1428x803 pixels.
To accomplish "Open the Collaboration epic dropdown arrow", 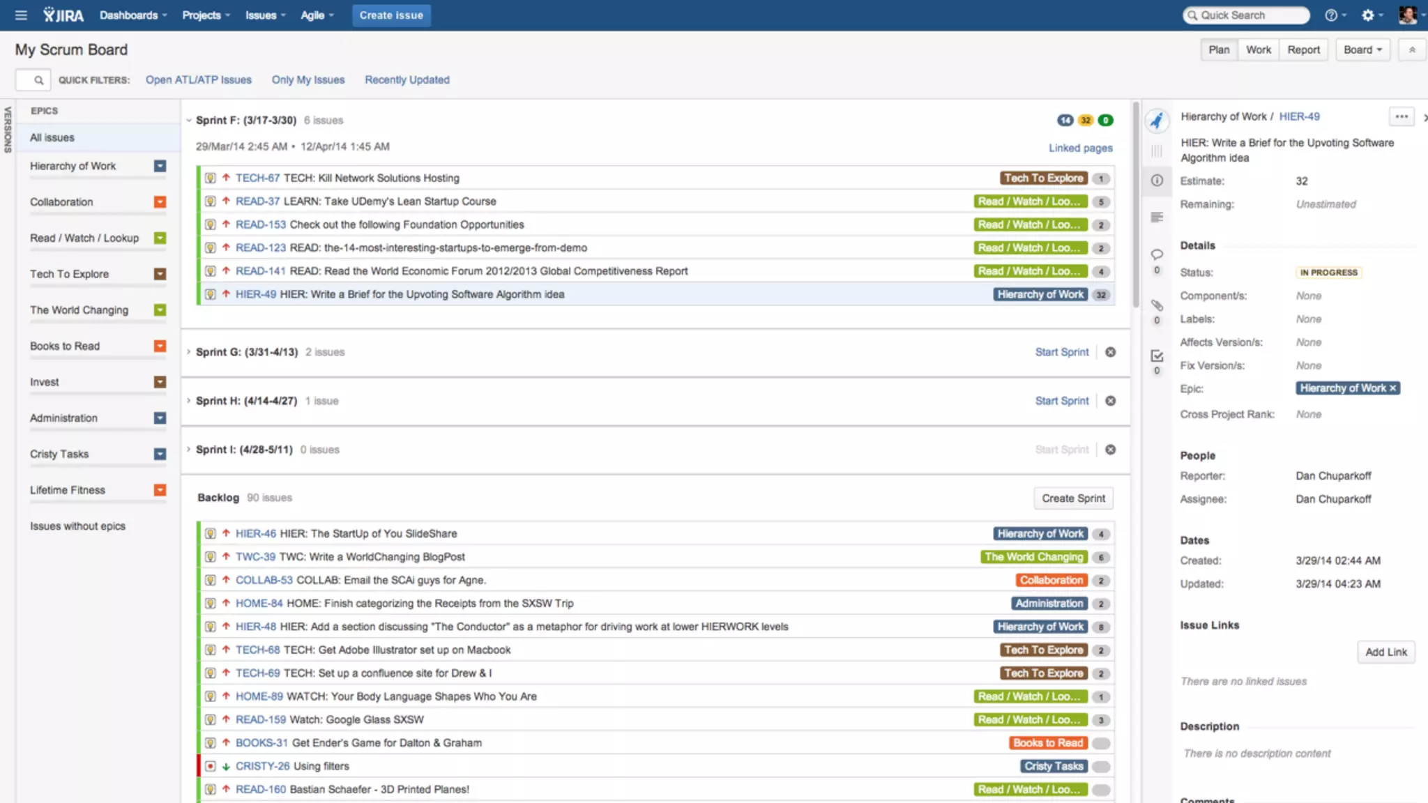I will tap(160, 202).
